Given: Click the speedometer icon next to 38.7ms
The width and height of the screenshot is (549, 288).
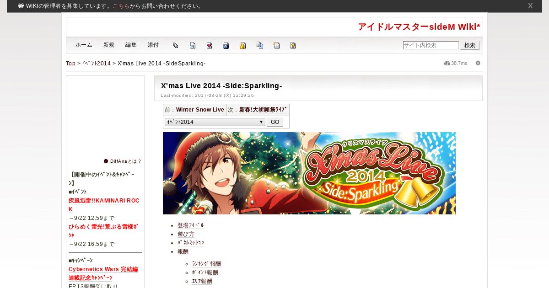Looking at the screenshot, I should point(447,63).
